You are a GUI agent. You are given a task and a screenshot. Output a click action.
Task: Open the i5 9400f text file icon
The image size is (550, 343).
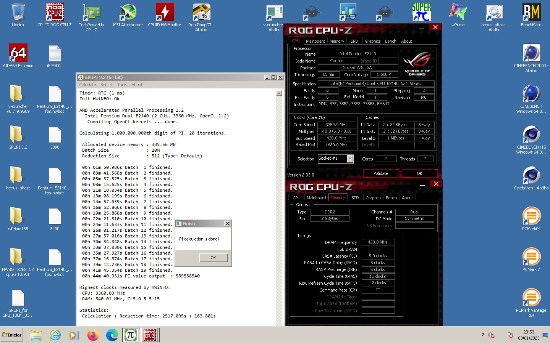(55, 56)
